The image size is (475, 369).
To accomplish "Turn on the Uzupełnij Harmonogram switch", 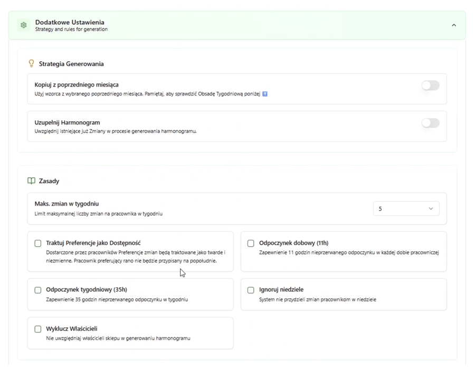I will pos(430,123).
